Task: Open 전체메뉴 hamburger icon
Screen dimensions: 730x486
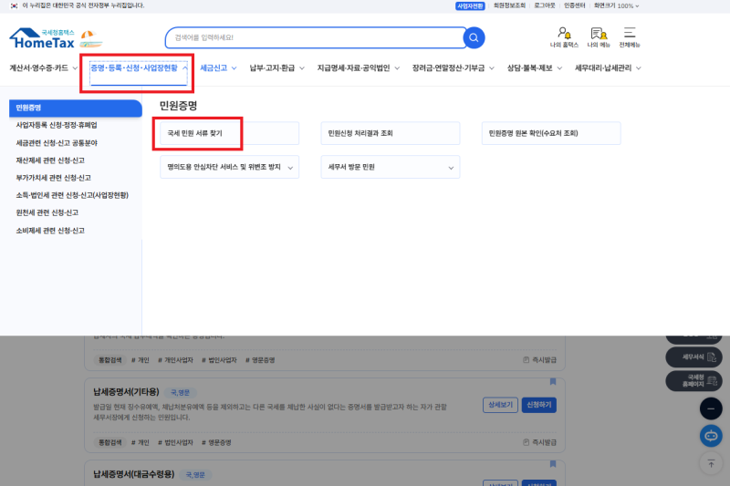Action: 630,37
